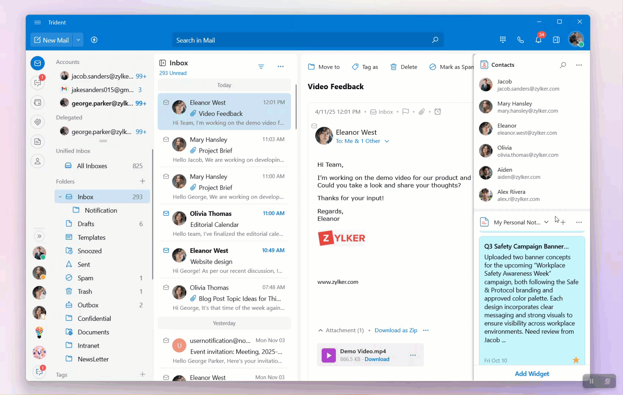Add a new note with the plus icon
Viewport: 623px width, 395px height.
click(563, 222)
